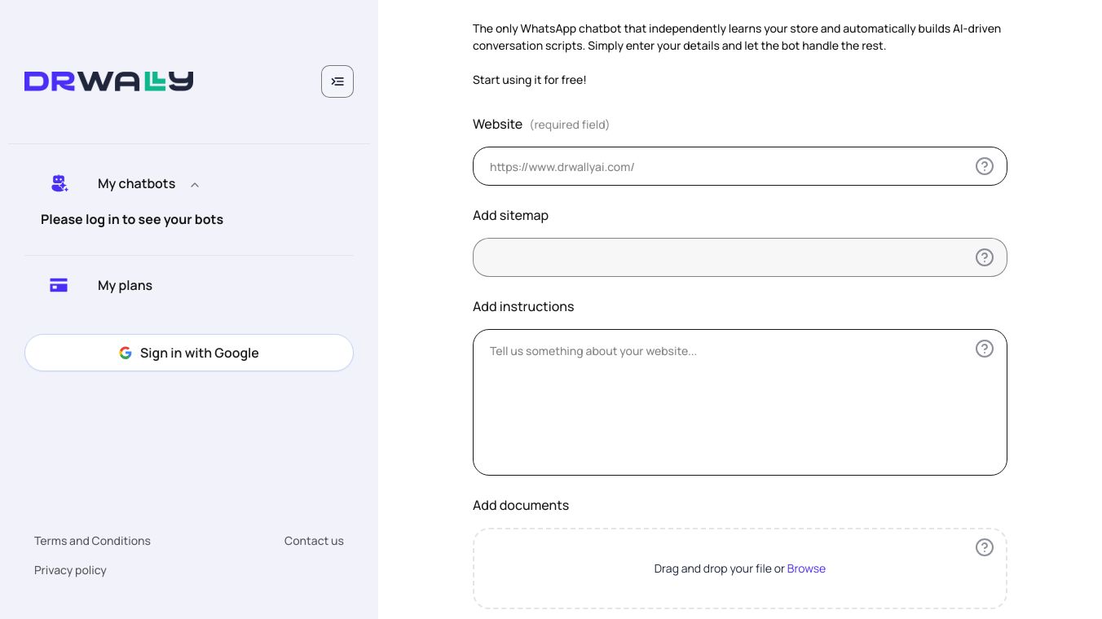Screen dimensions: 1102x619
Task: Click the My plans card icon
Action: (59, 285)
